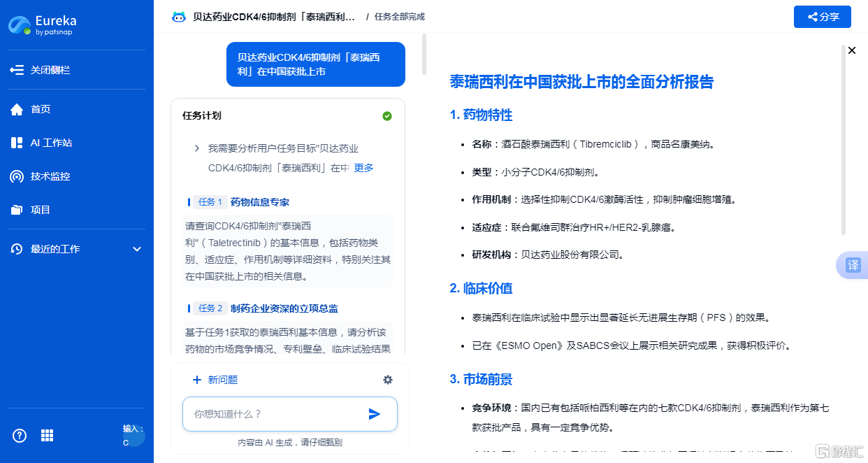Click the user avatar in the sidebar
The image size is (868, 463).
[x=133, y=436]
